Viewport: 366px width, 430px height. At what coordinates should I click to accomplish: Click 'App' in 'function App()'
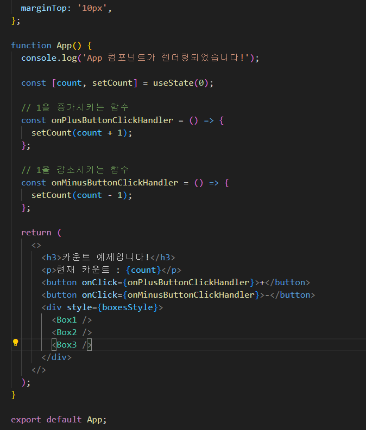coord(64,45)
